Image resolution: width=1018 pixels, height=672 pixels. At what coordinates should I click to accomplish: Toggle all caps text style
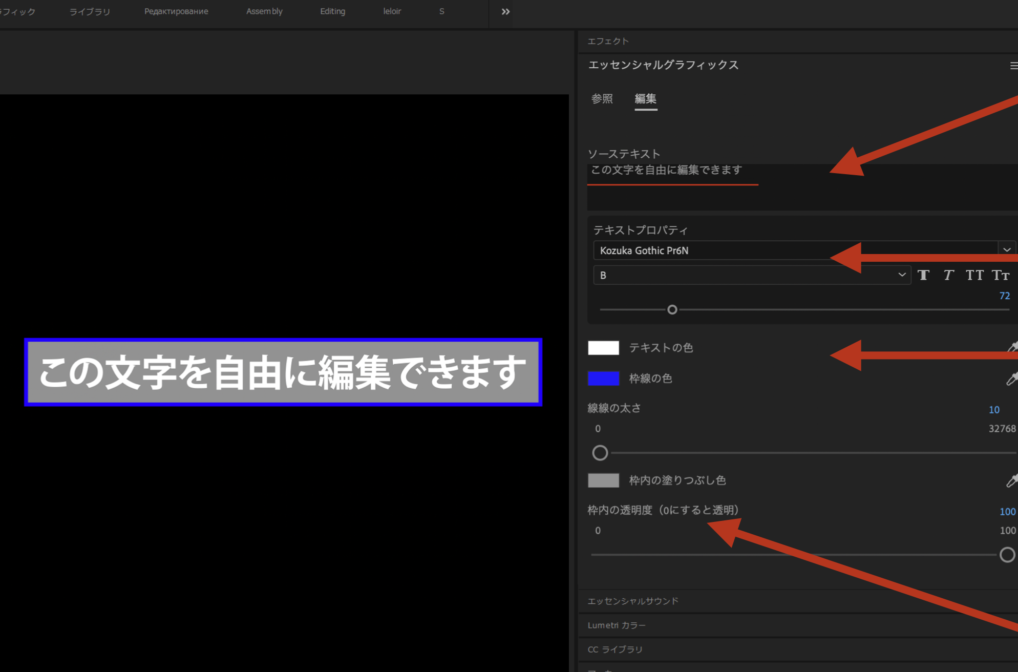(x=974, y=276)
